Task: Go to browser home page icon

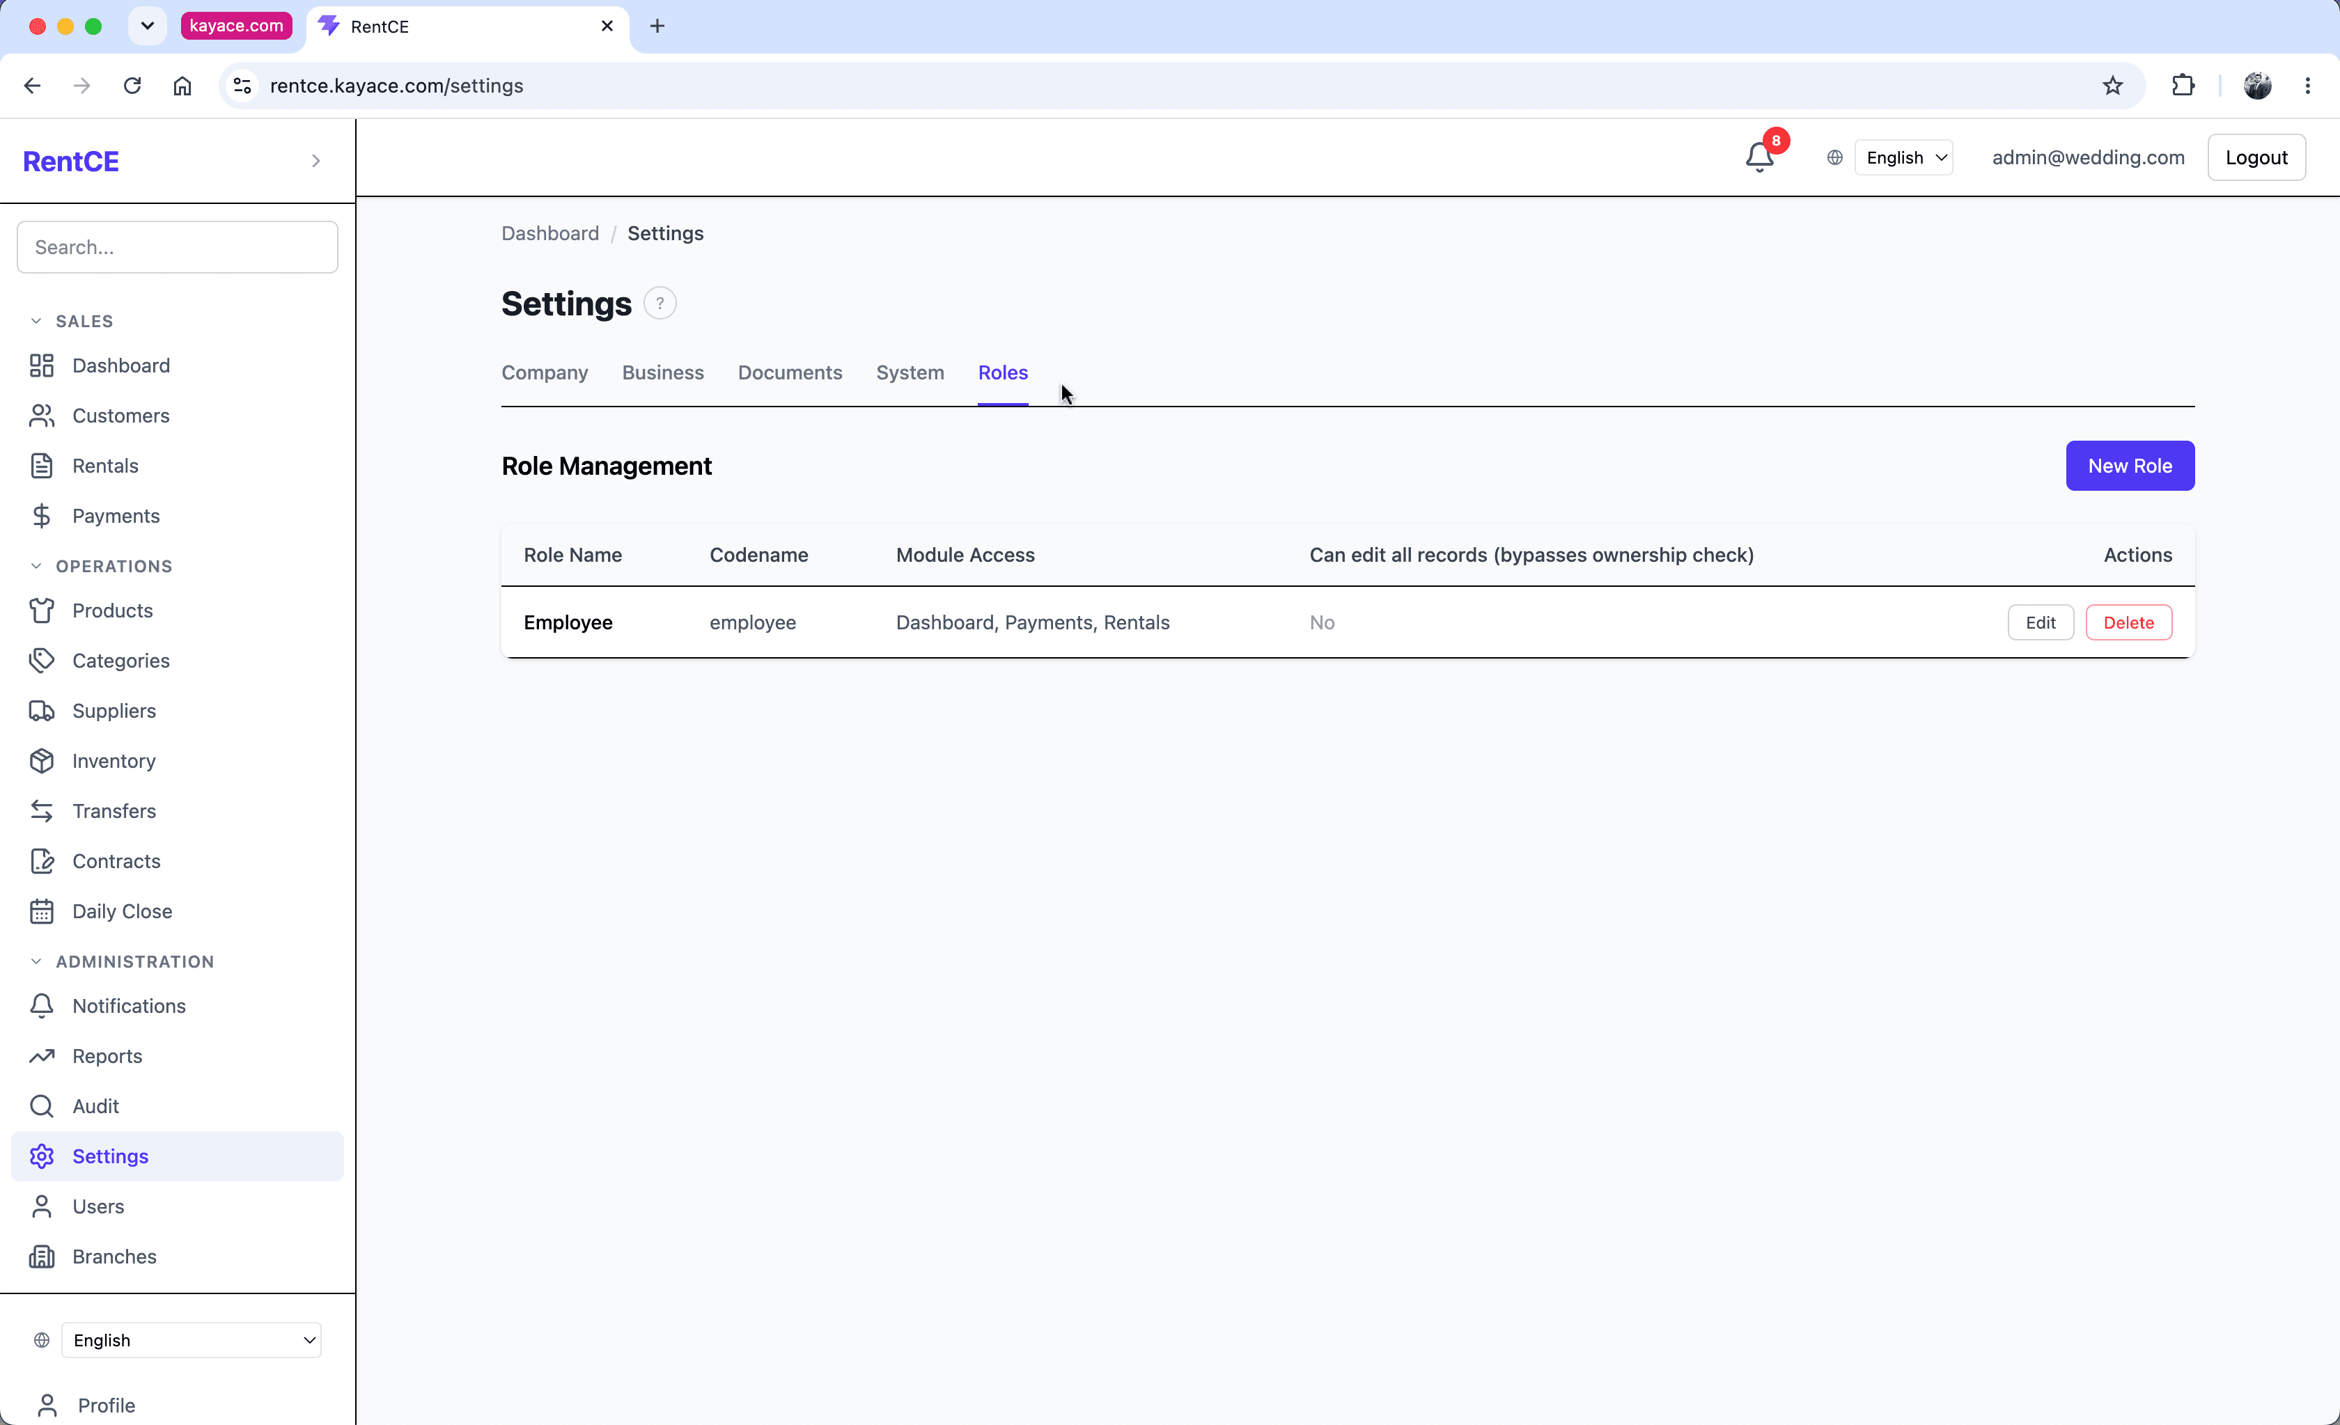Action: (182, 86)
